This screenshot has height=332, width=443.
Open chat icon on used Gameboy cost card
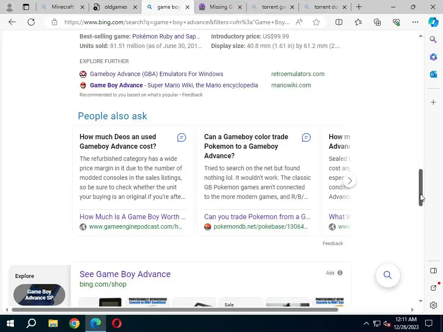pos(181,137)
